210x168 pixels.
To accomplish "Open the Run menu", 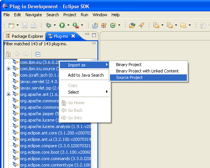I will pos(85,15).
